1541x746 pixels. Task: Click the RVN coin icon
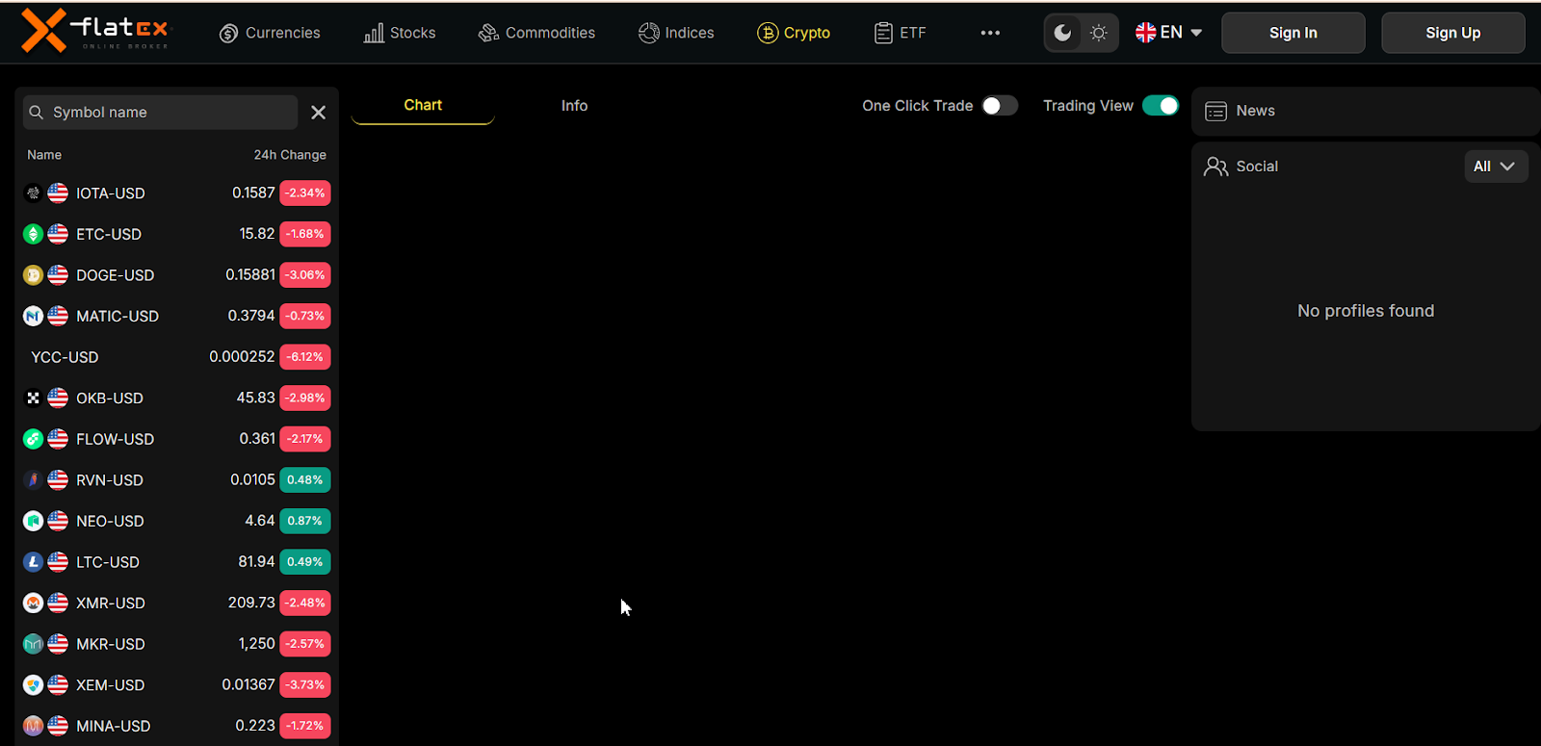(33, 479)
